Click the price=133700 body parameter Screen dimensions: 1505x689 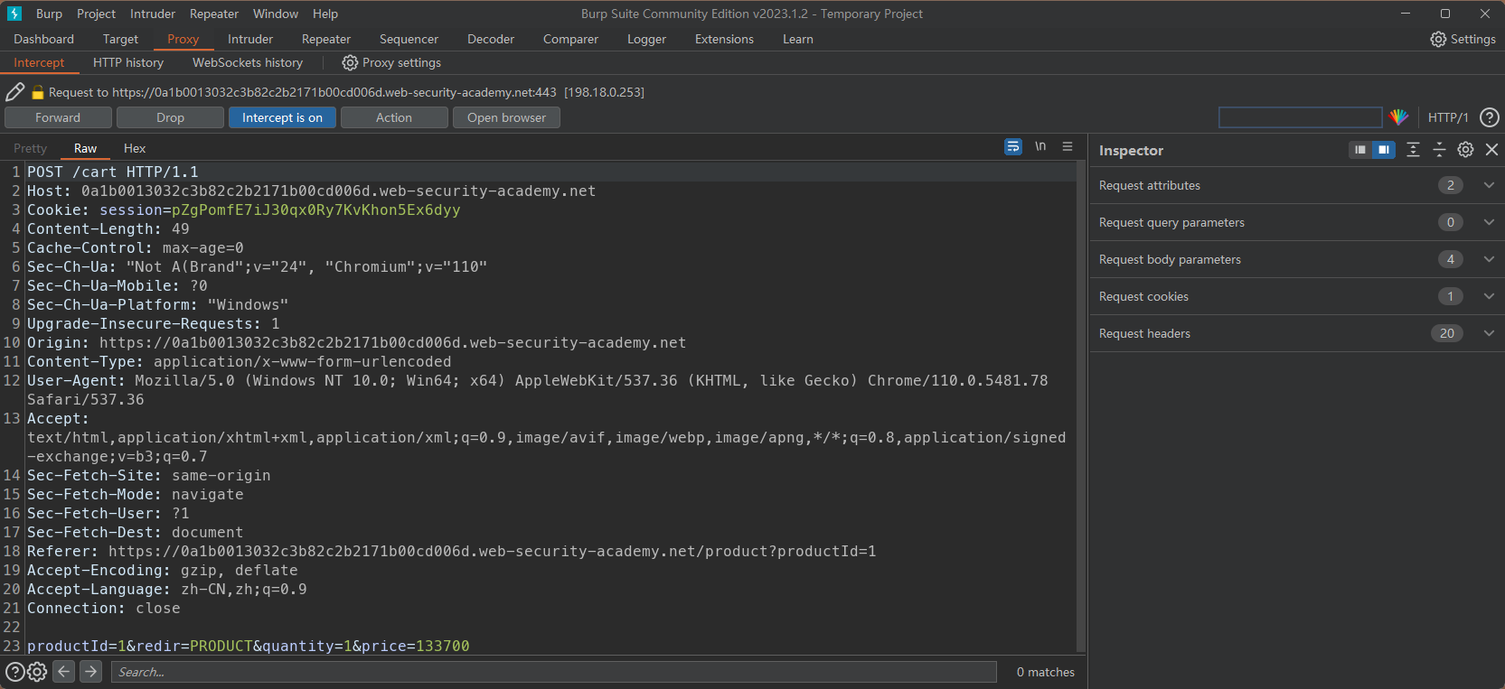pos(416,646)
